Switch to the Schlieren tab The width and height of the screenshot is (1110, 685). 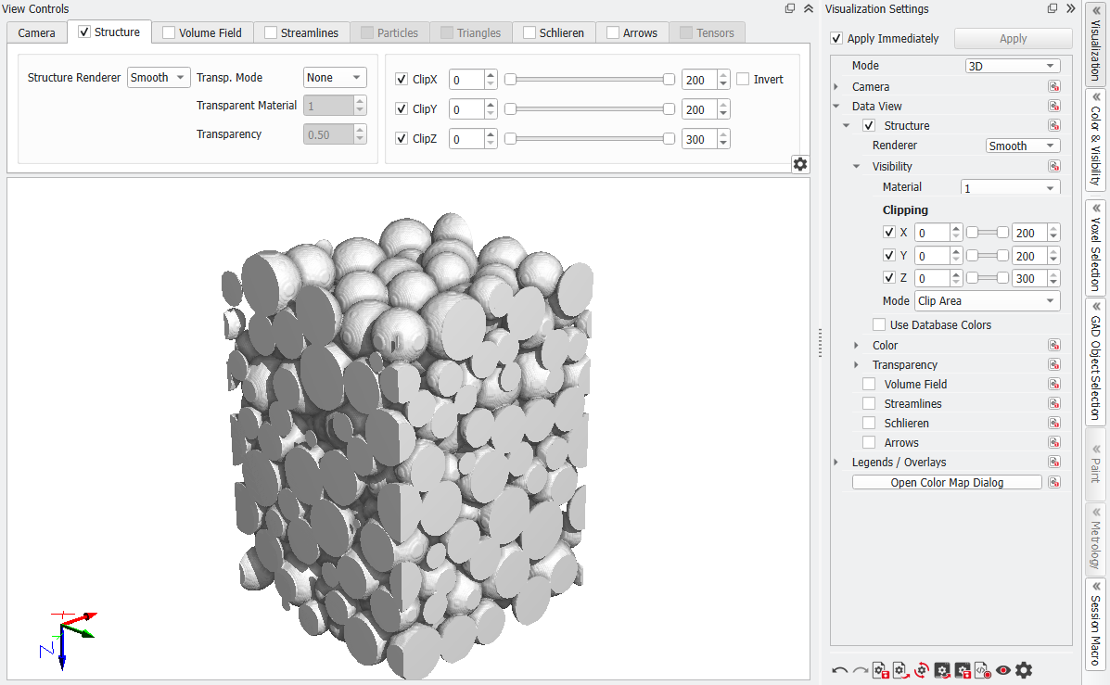tap(554, 32)
